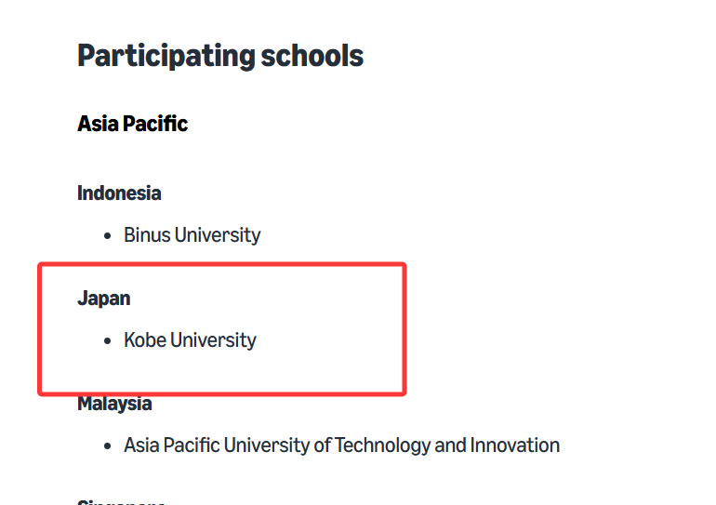716x505 pixels.
Task: Open Asia Pacific University of Technology and Innovation
Action: (341, 445)
